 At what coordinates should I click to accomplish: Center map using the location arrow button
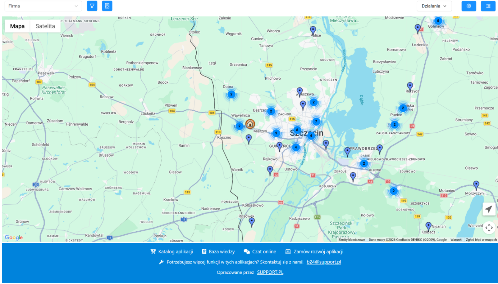(489, 209)
